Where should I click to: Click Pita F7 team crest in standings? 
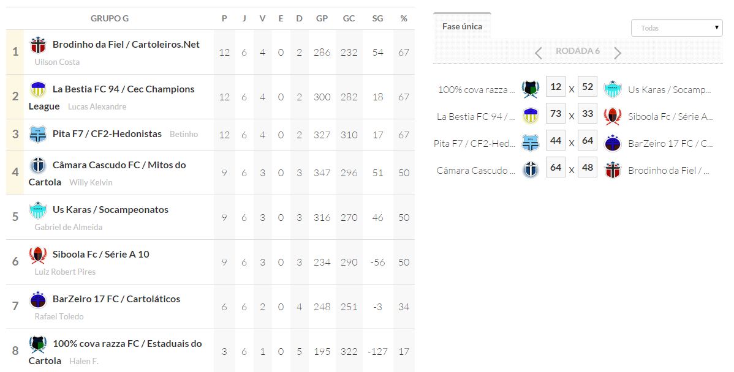pyautogui.click(x=38, y=134)
